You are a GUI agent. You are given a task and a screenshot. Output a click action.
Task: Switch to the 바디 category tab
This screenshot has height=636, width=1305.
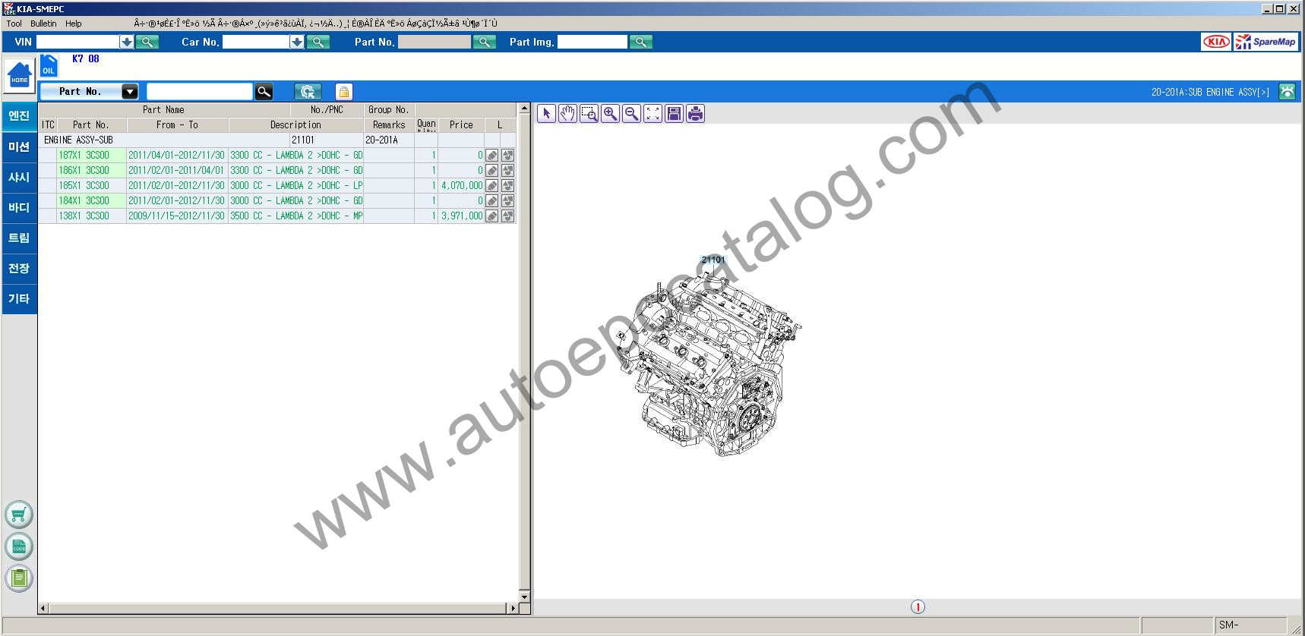click(x=19, y=207)
